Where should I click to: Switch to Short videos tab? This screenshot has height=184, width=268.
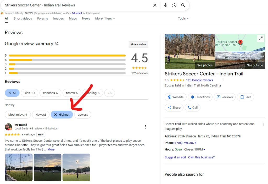point(23,18)
